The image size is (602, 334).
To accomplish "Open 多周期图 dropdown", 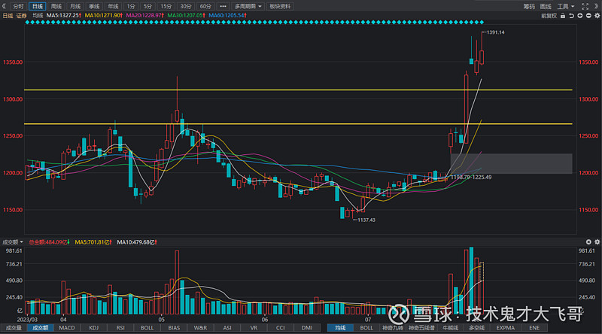I will pos(248,6).
